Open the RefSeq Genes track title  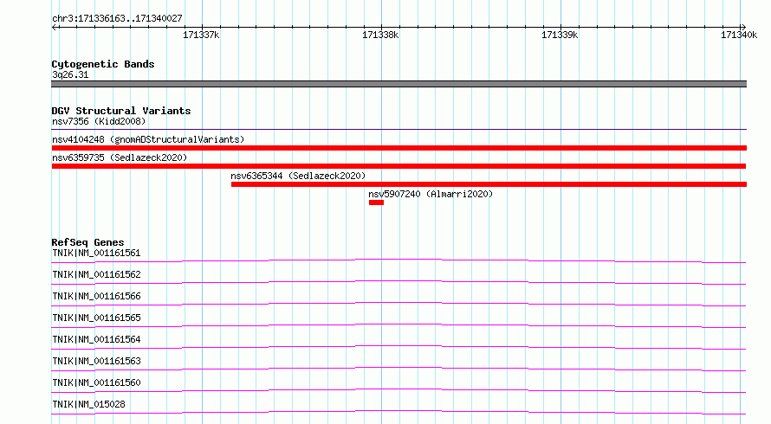(87, 242)
